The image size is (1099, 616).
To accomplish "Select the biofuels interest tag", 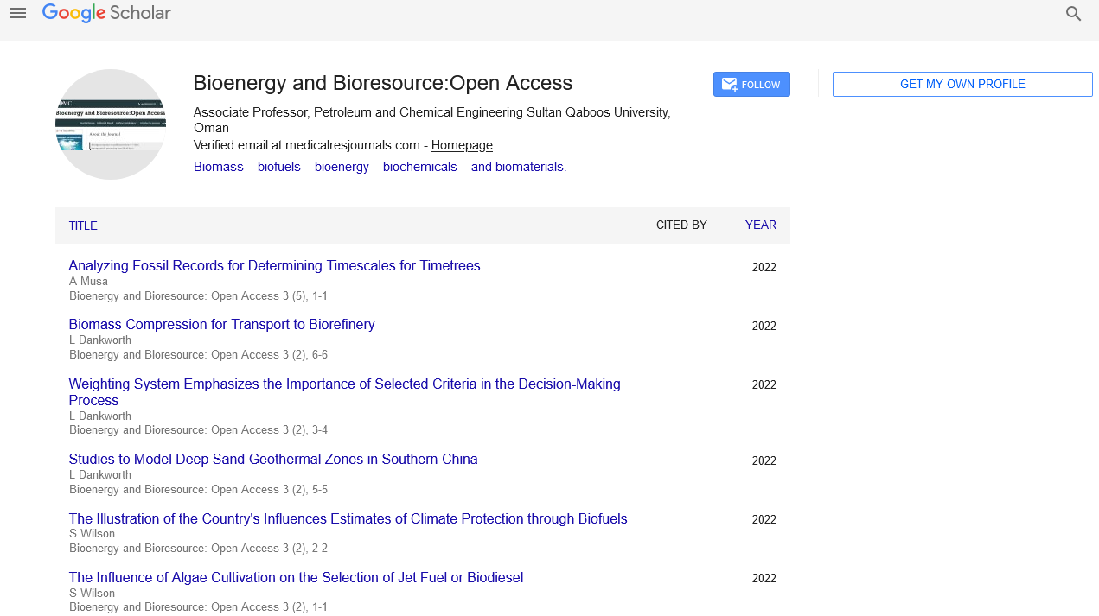I will click(x=279, y=167).
